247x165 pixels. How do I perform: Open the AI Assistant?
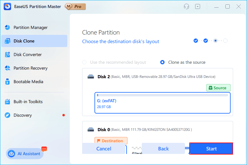(25, 154)
